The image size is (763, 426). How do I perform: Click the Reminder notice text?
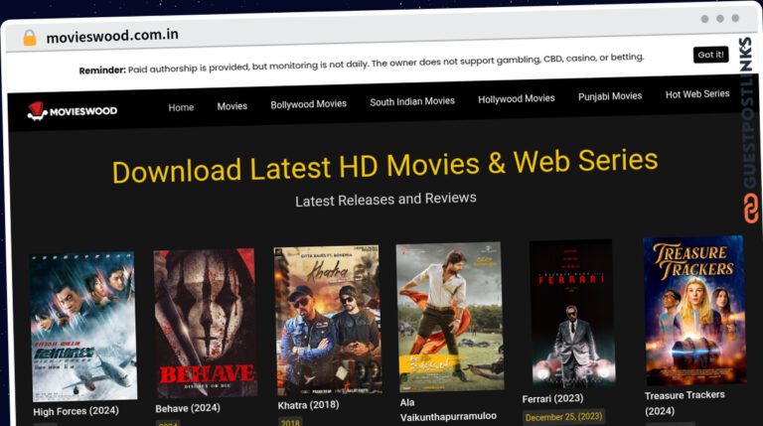pos(361,64)
